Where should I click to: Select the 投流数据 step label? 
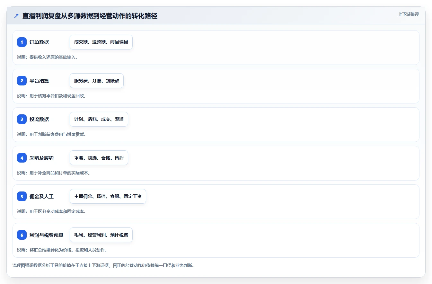pyautogui.click(x=39, y=119)
